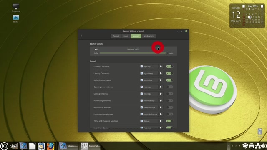Play the Leaving Cinnamon sound
Viewport: 267px width, 150px height.
(161, 73)
